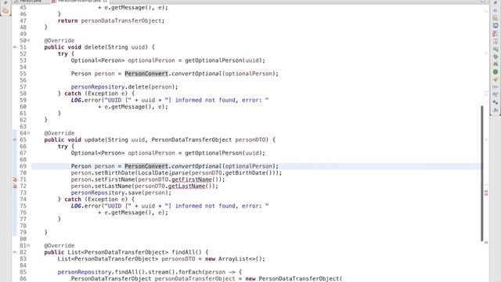Click getOptionalPerson call on line 53
Screen dimensions: 501x282
click(214, 60)
